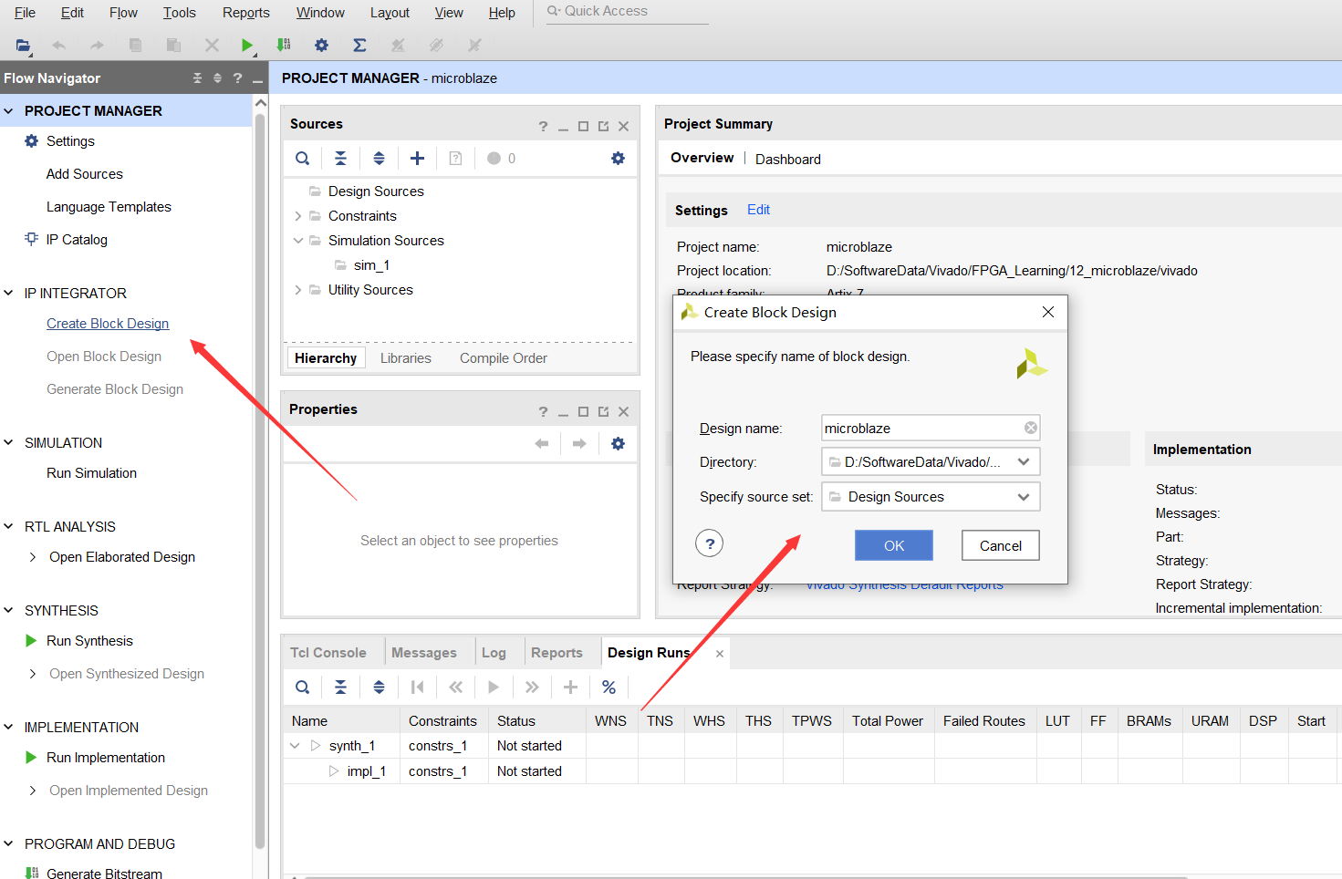Clear the Design name text field
1342x879 pixels.
[x=1030, y=429]
